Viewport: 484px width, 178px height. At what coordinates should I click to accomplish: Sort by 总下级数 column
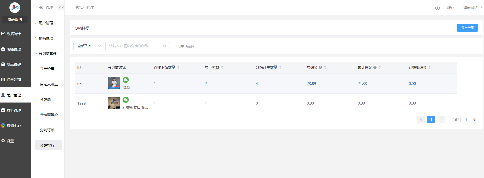[x=222, y=67]
